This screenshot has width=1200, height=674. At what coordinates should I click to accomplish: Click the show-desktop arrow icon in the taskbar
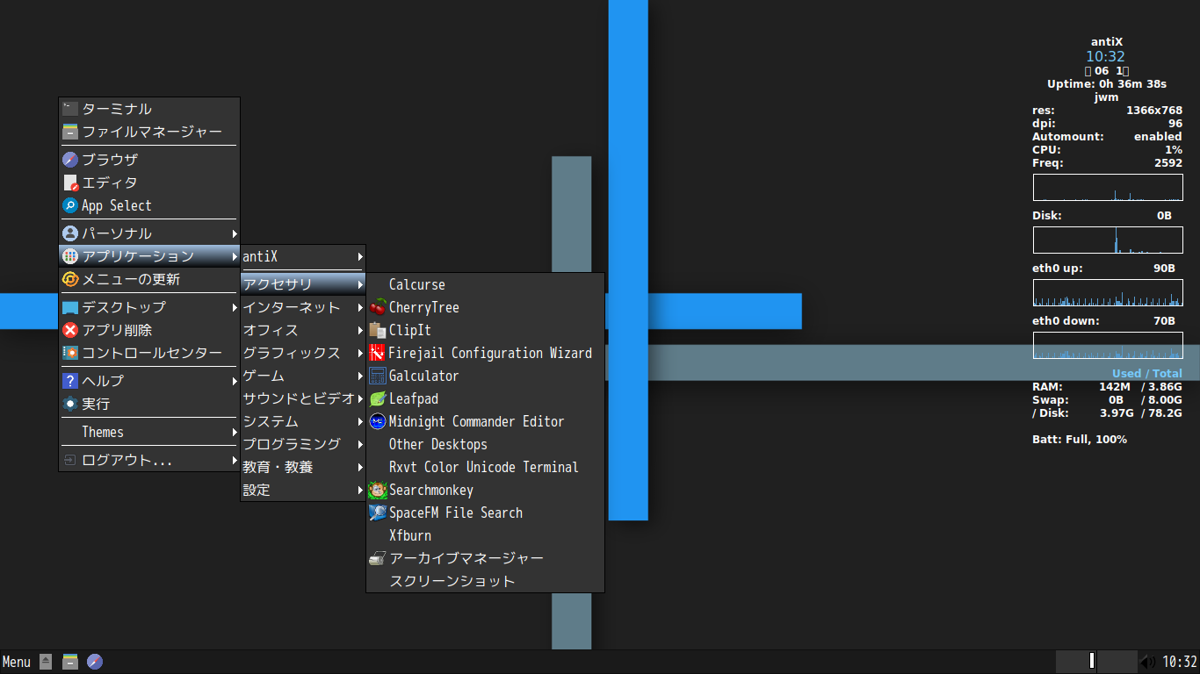click(x=46, y=662)
